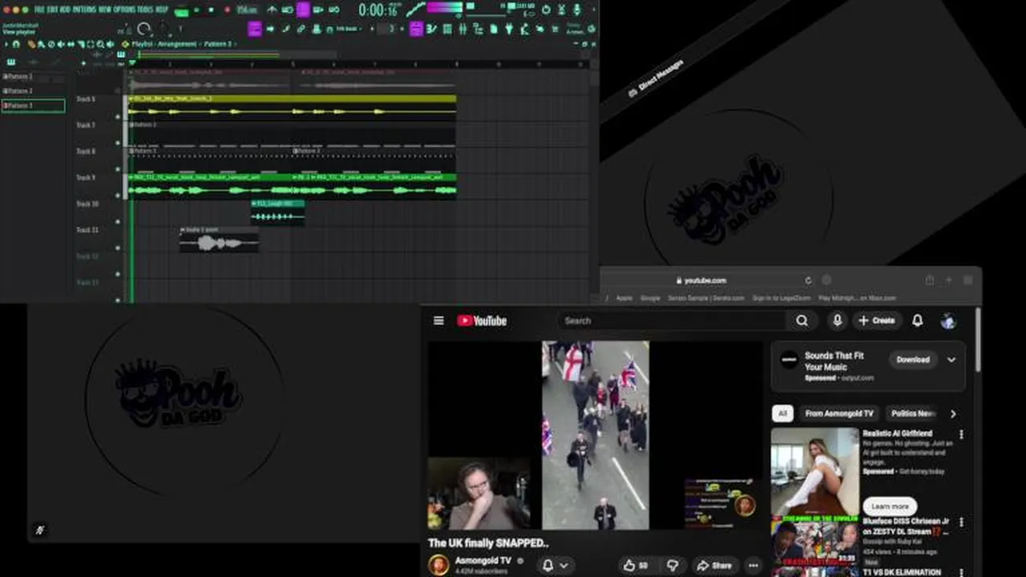Open the YouTube account avatar menu
The image size is (1026, 577).
pyautogui.click(x=948, y=321)
